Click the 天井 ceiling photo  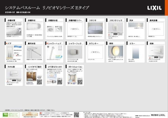[x=136, y=25]
